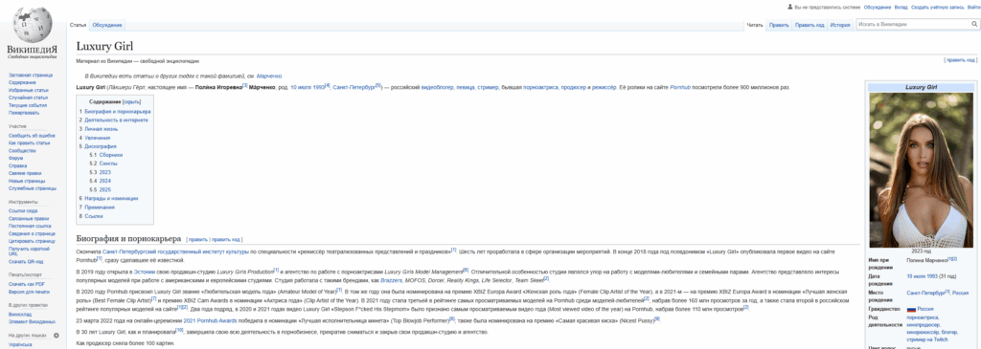Viewport: 981px width, 349px height.
Task: Click the Искать в Википедии search field
Action: pyautogui.click(x=912, y=24)
